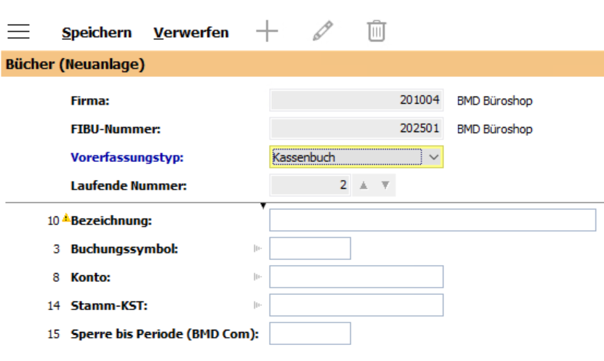Click the pencil edit icon
Viewport: 604px width, 361px height.
pyautogui.click(x=322, y=31)
